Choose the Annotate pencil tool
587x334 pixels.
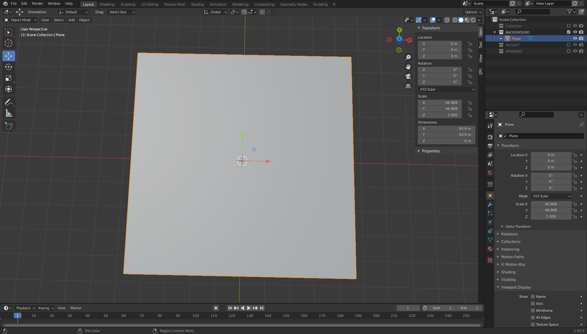point(9,102)
